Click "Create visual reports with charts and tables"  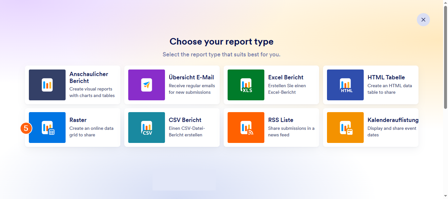(x=92, y=92)
